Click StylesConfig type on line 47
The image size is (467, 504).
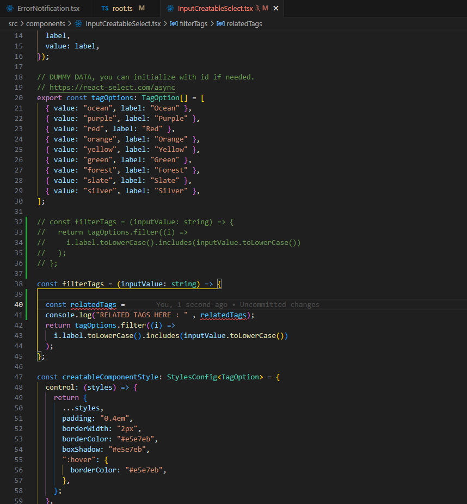point(192,377)
